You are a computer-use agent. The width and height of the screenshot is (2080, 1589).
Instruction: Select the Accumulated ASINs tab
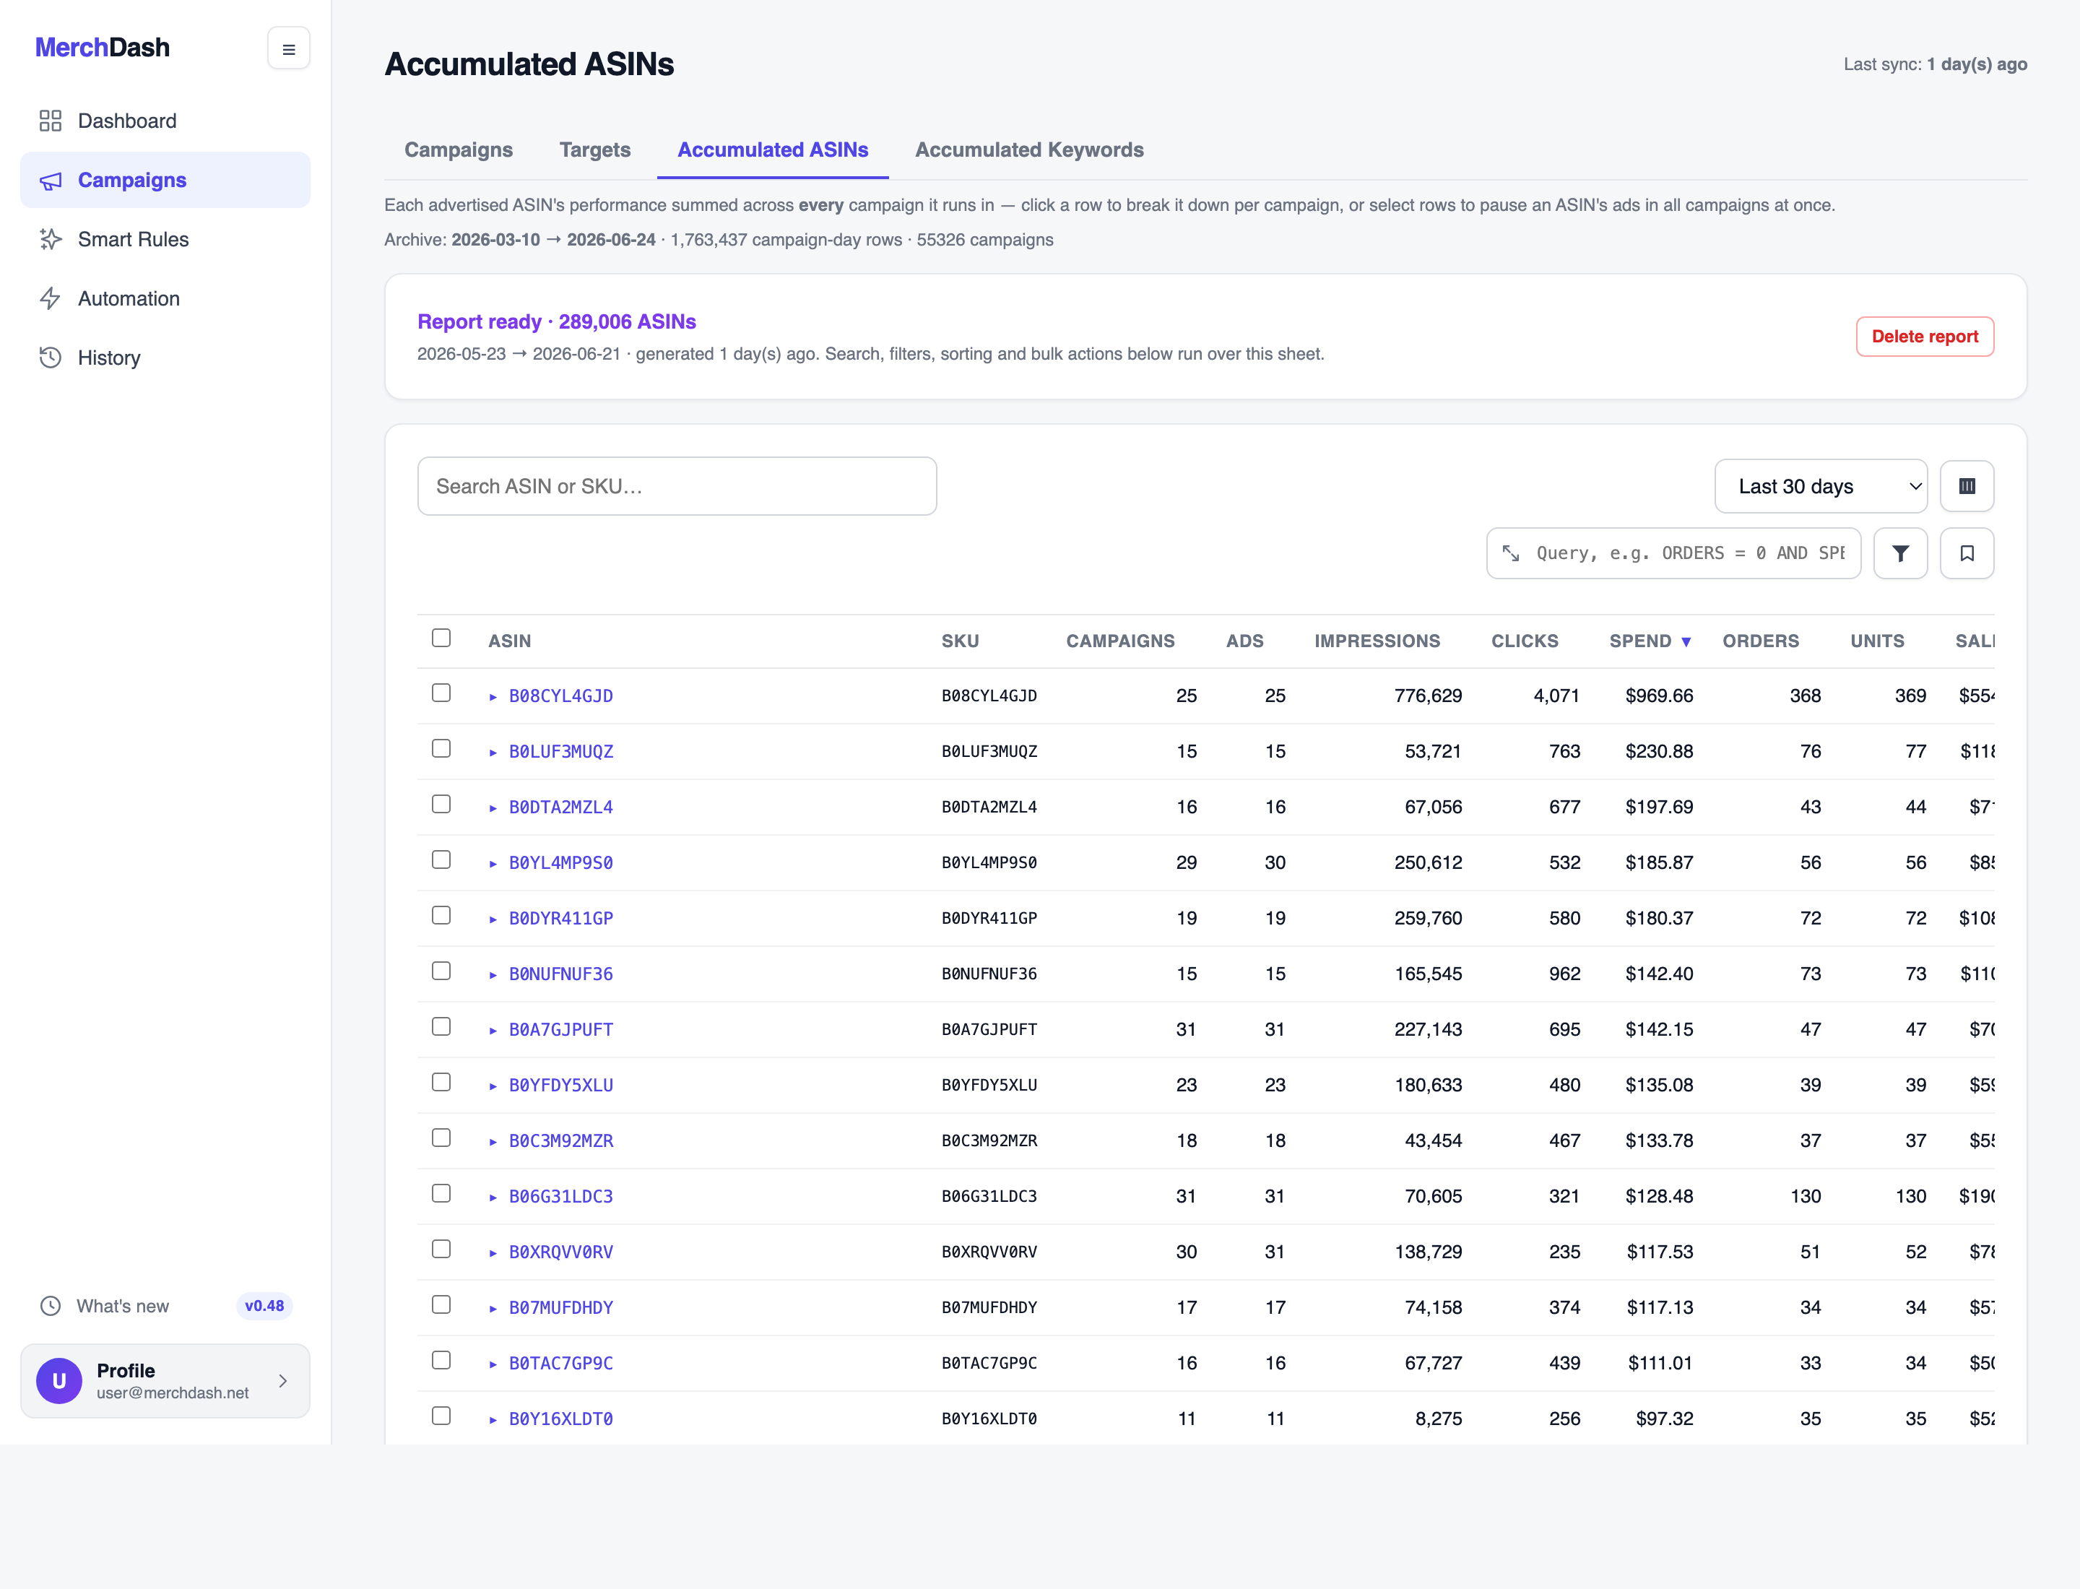click(x=773, y=150)
